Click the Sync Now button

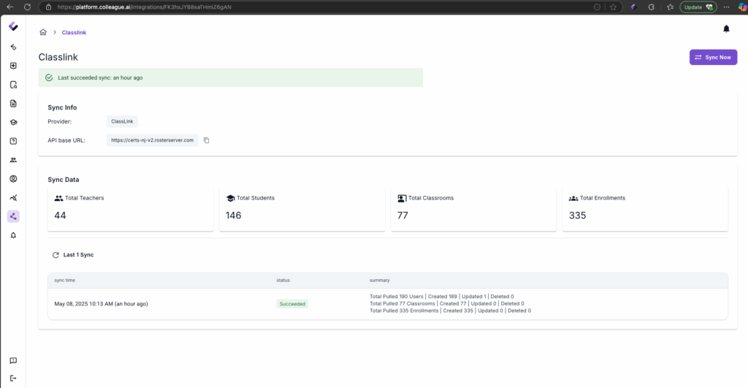(713, 57)
